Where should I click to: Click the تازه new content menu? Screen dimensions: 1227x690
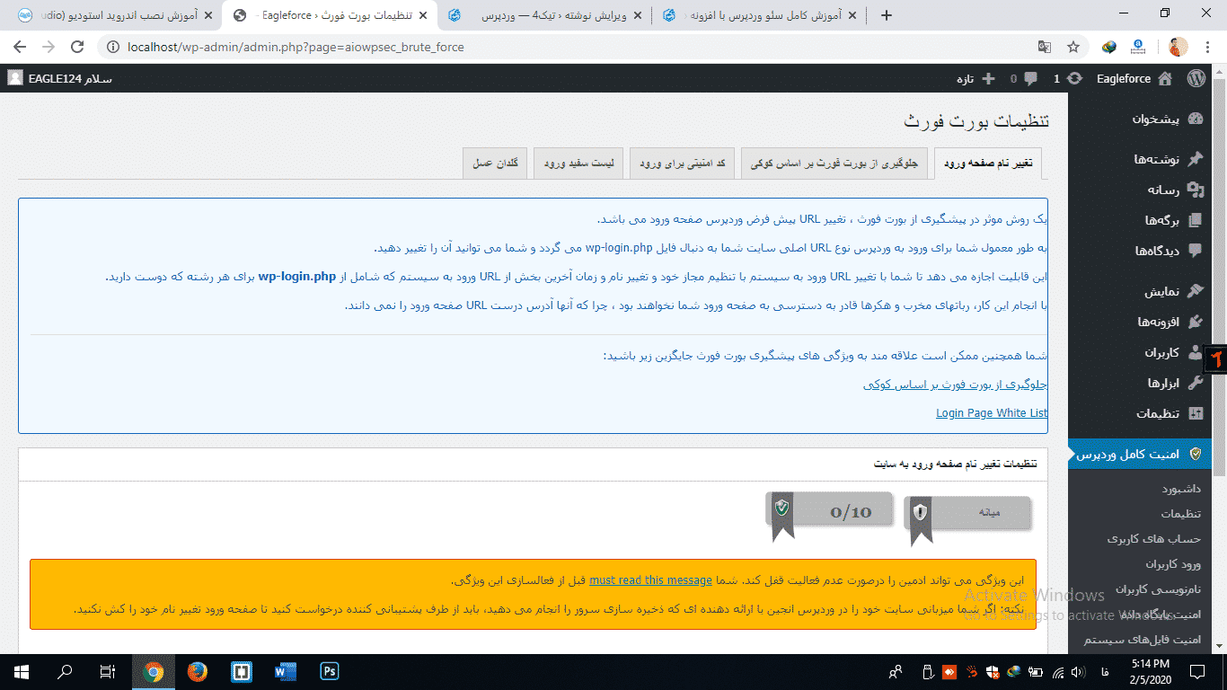pyautogui.click(x=977, y=78)
